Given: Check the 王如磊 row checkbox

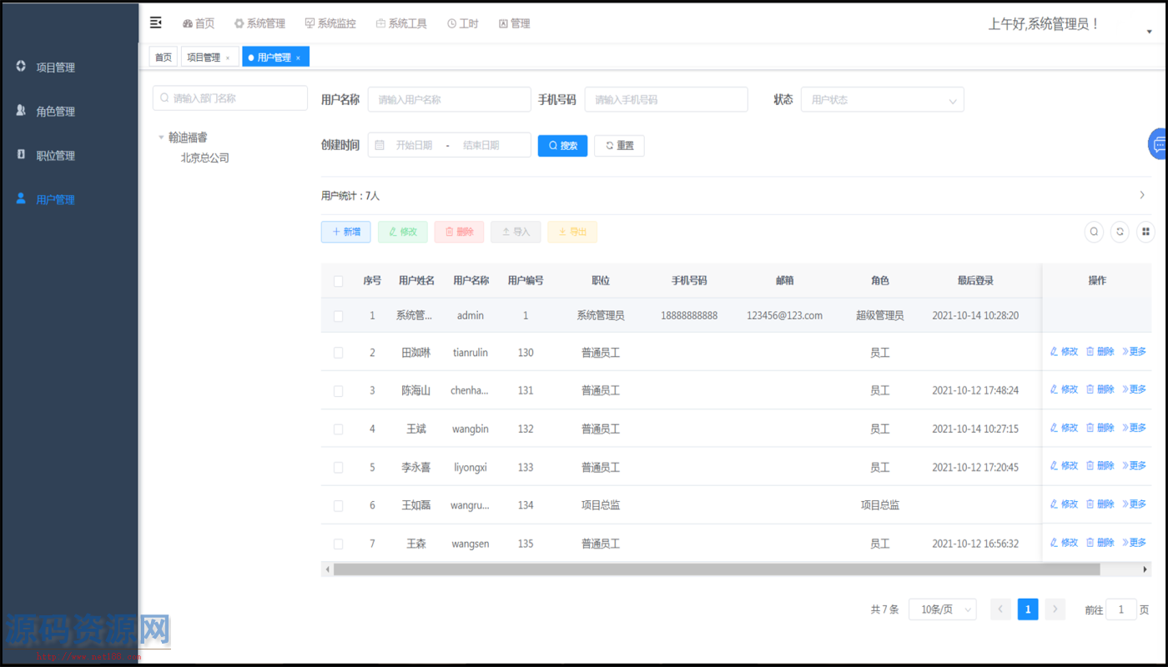Looking at the screenshot, I should 338,506.
